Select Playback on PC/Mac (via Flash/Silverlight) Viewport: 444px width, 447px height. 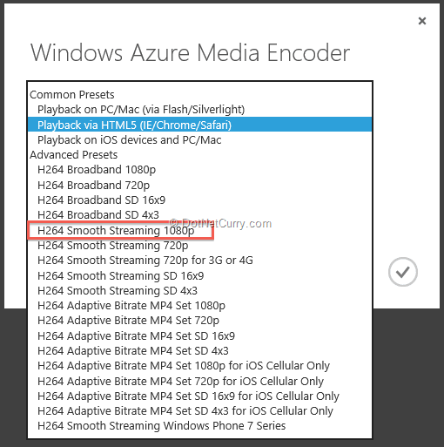pos(199,110)
